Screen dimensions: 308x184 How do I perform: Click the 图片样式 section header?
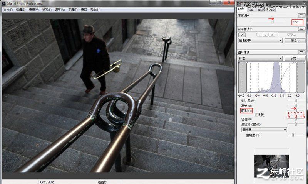click(x=244, y=52)
